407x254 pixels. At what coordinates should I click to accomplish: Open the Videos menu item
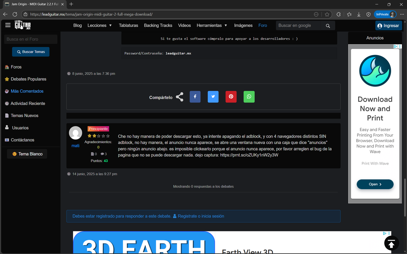[184, 25]
